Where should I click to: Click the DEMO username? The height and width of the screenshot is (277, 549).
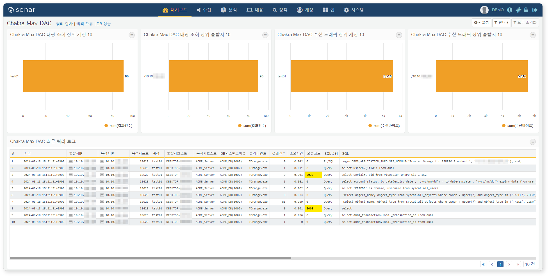498,10
